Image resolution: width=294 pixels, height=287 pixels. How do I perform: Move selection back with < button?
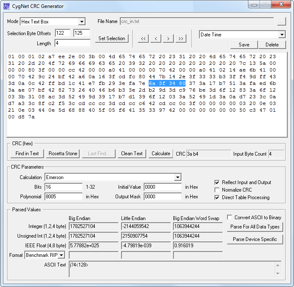(156, 38)
